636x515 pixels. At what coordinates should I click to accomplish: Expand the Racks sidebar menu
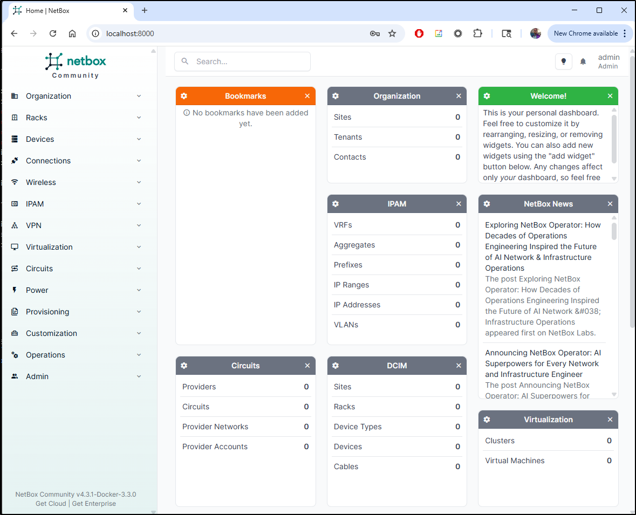(x=76, y=118)
